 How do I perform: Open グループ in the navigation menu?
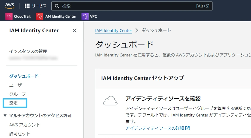17,94
